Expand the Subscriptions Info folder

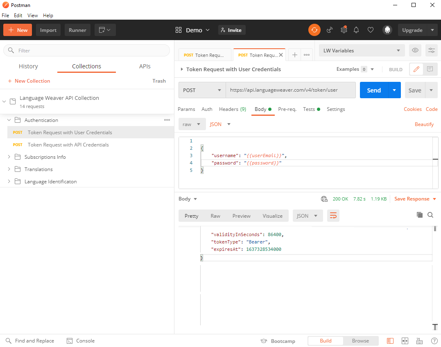pos(9,157)
